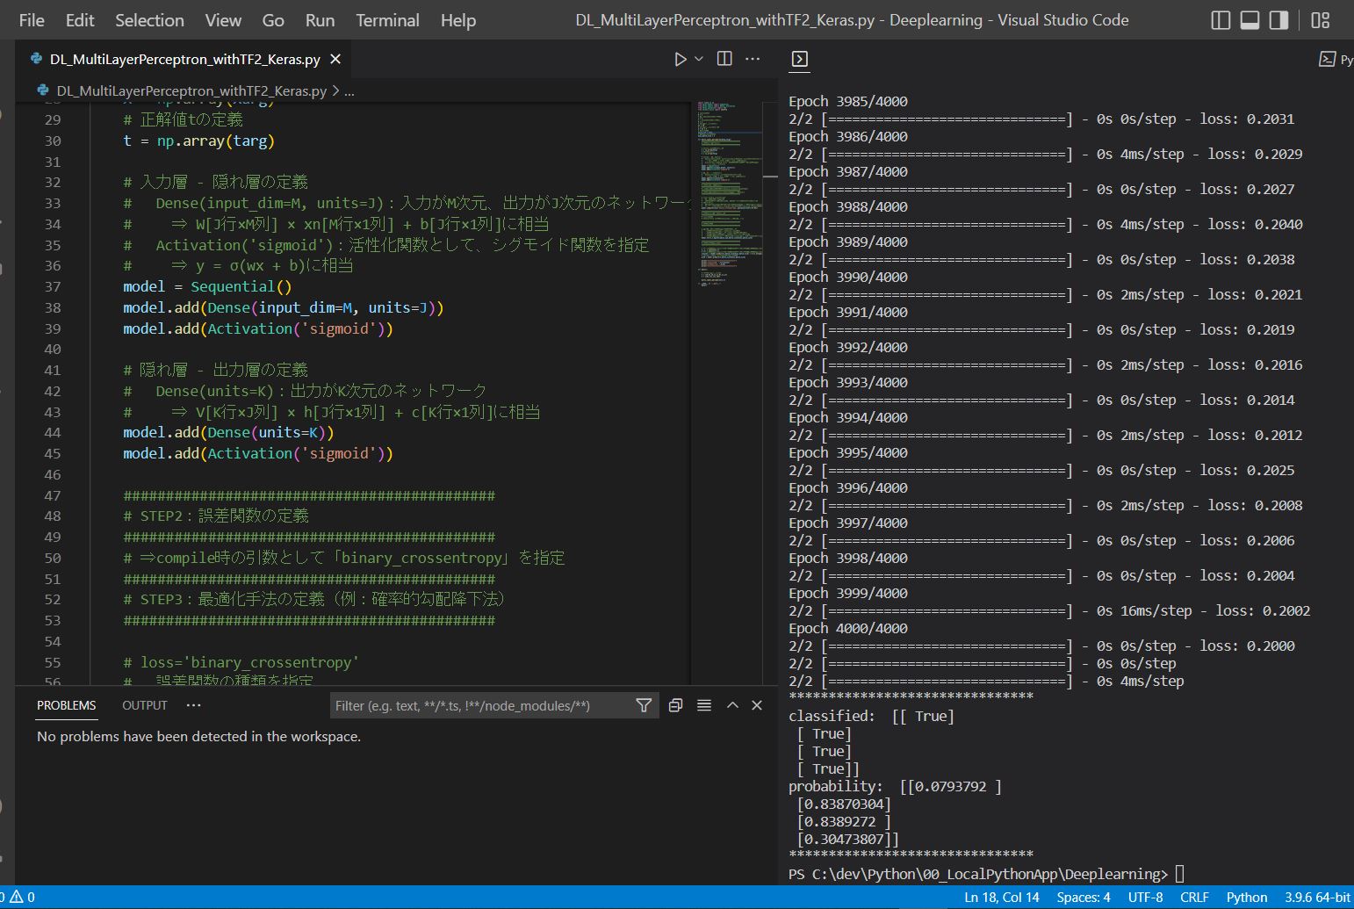The image size is (1354, 909).
Task: Toggle Secondary Side Bar layout icon
Action: click(1278, 20)
